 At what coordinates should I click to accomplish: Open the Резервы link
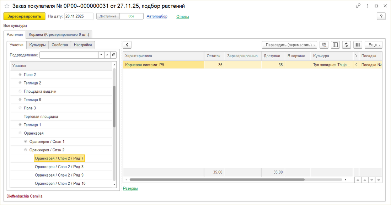130,189
